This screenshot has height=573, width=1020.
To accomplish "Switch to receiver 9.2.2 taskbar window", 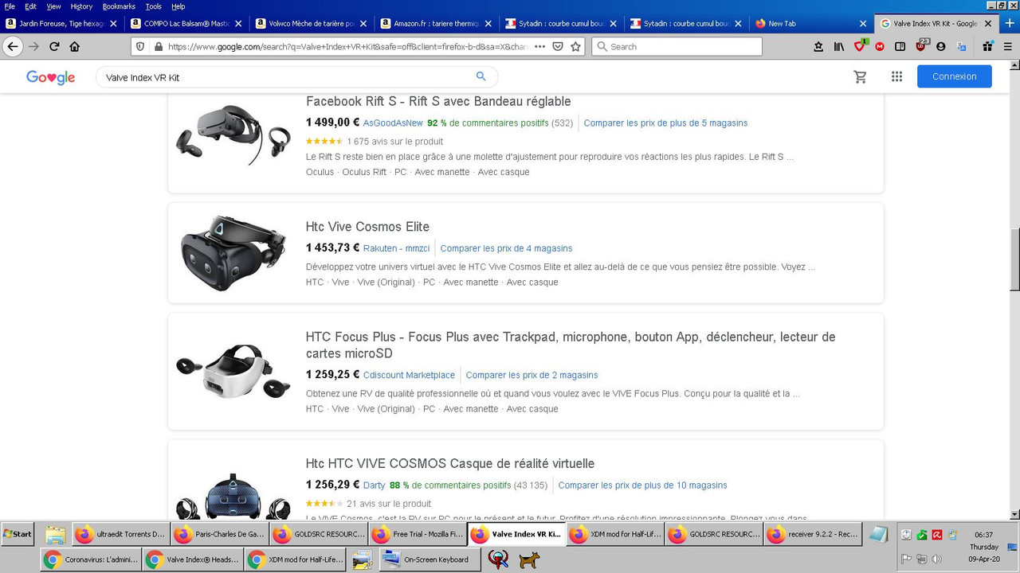I will (812, 534).
